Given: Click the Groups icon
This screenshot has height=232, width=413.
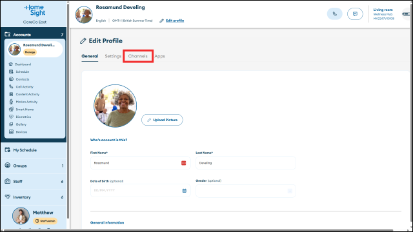Looking at the screenshot, I should [x=7, y=166].
